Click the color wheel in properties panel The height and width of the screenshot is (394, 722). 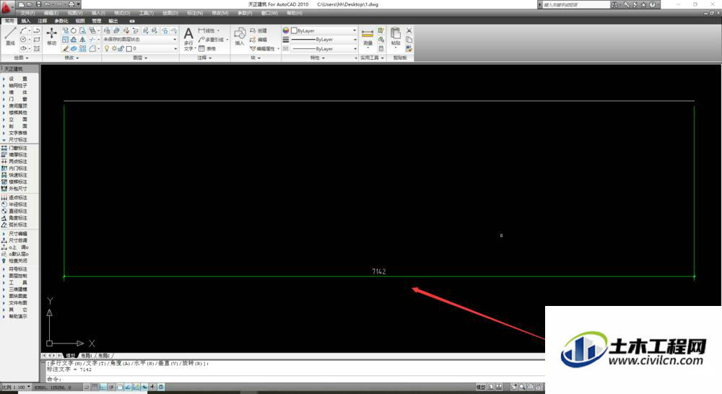coord(285,30)
